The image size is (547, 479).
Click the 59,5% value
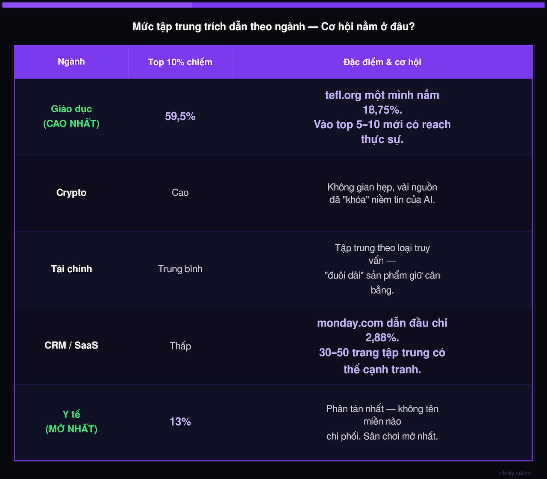point(180,116)
